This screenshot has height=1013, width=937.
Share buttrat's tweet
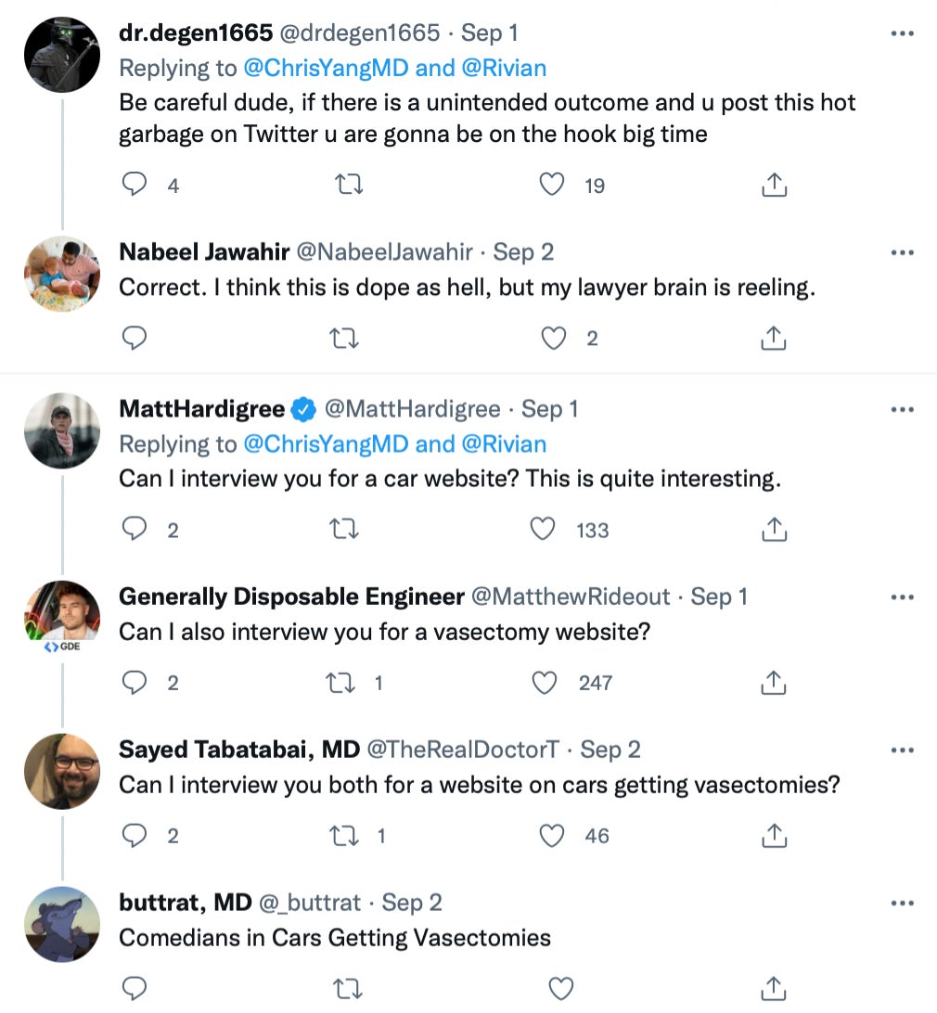pyautogui.click(x=774, y=989)
